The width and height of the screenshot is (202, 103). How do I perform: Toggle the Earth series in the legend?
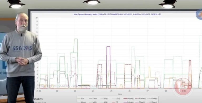pos(93,99)
